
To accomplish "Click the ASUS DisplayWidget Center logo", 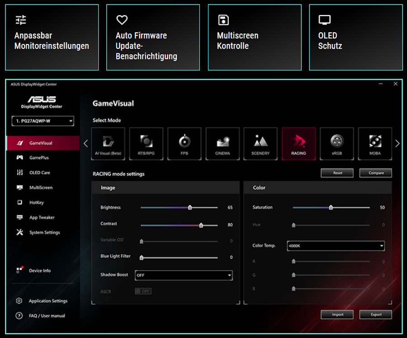I will tap(42, 102).
